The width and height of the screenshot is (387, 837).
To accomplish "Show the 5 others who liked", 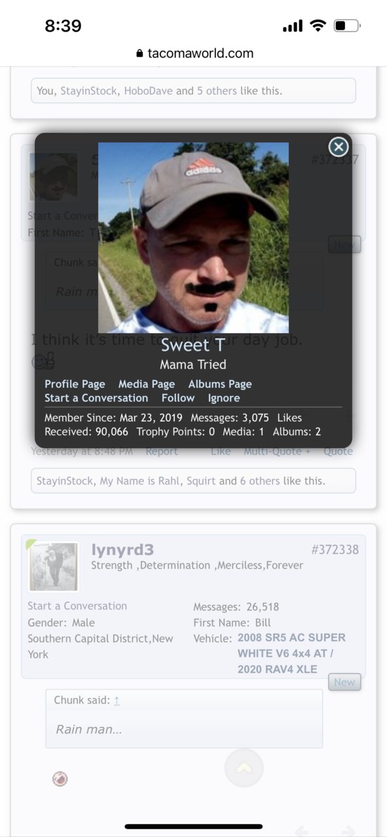I will (217, 91).
